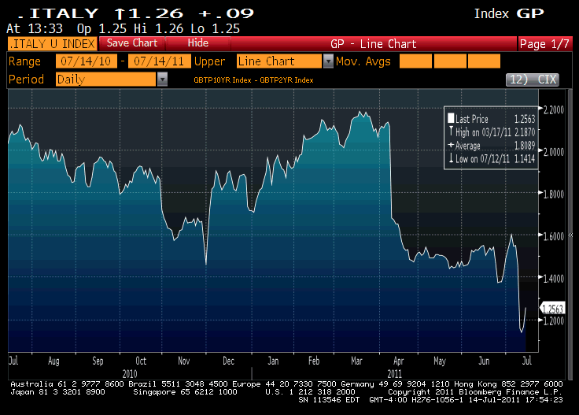The width and height of the screenshot is (579, 415).
Task: Click the Page 1/7 indicator
Action: click(x=544, y=44)
